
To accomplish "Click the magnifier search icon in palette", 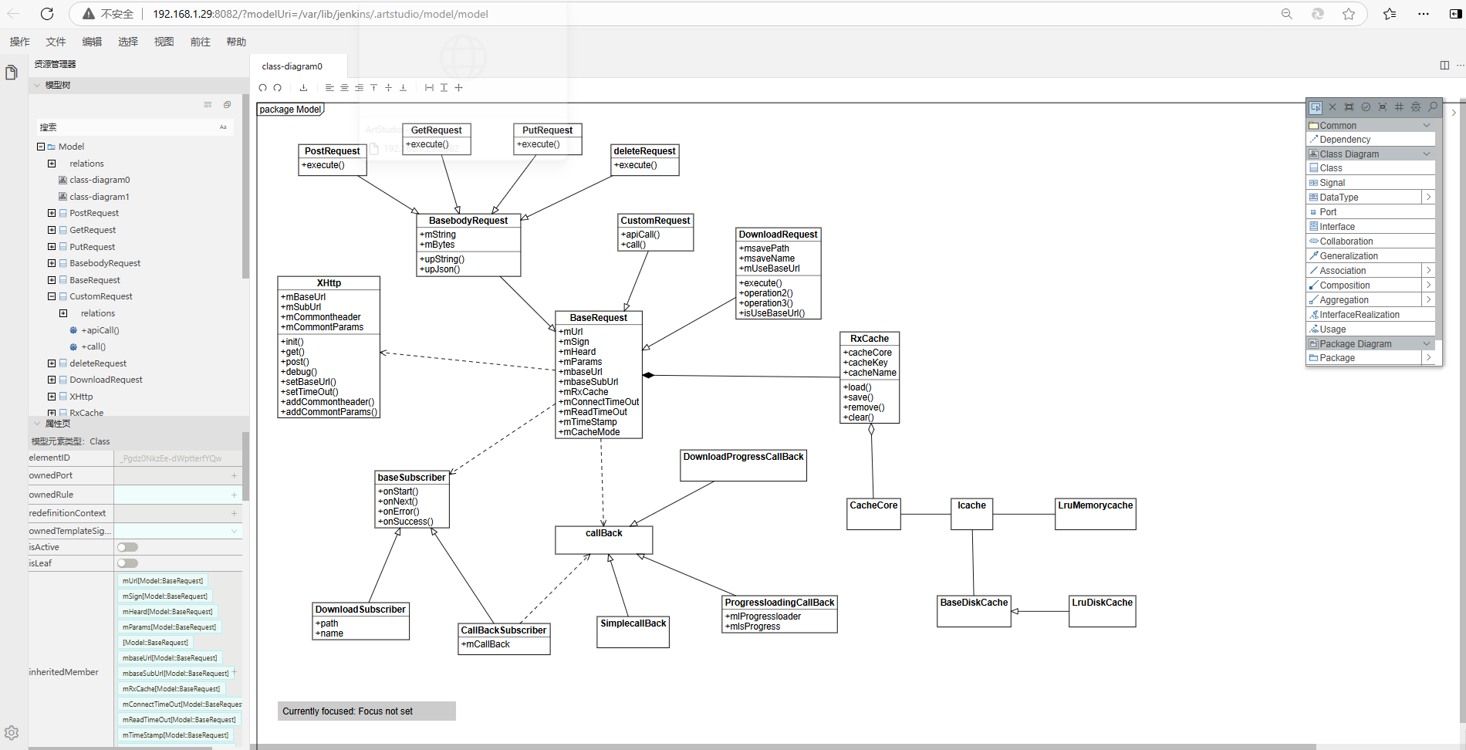I will (1433, 107).
